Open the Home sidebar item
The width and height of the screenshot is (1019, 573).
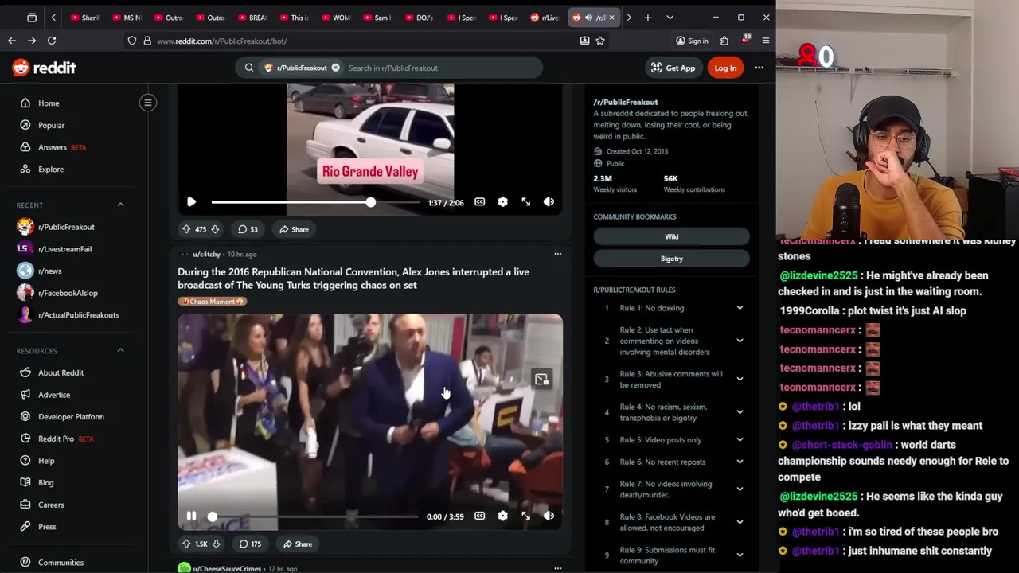(49, 103)
